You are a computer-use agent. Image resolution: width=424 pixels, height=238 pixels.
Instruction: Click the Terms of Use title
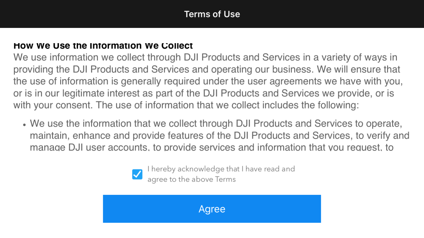click(x=212, y=14)
